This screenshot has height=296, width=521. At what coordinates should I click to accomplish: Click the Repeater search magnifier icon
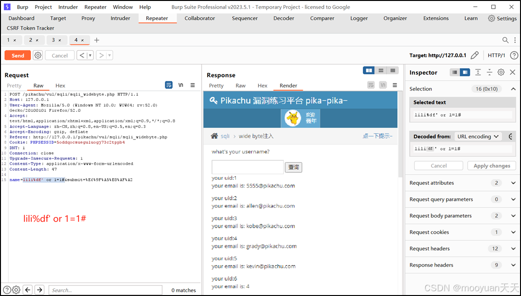click(505, 40)
